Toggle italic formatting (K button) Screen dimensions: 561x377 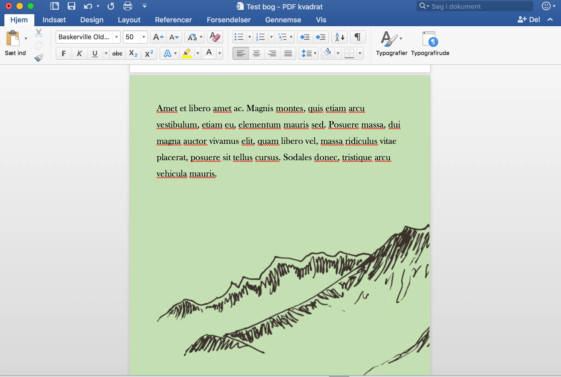click(79, 53)
